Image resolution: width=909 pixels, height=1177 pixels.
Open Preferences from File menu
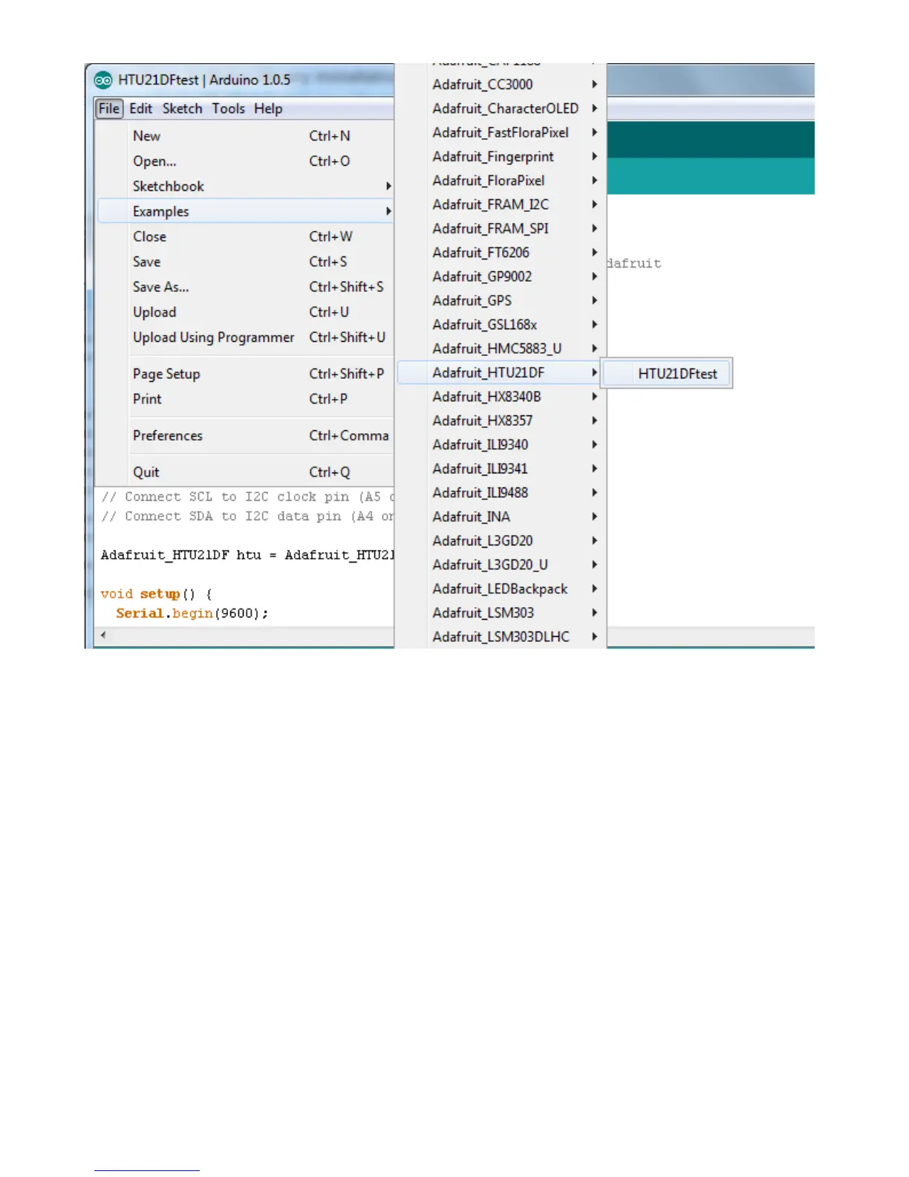246,436
